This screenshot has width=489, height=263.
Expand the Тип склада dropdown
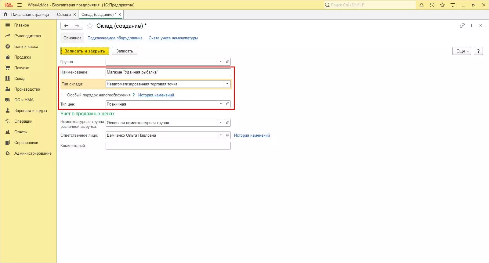[227, 84]
